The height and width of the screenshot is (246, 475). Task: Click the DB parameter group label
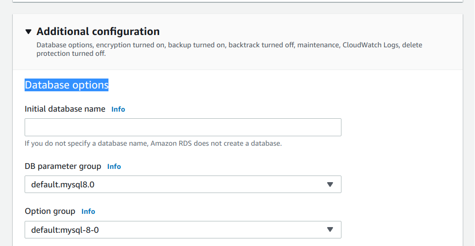point(63,167)
